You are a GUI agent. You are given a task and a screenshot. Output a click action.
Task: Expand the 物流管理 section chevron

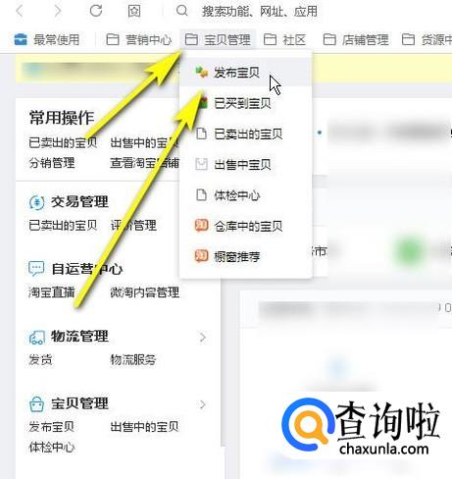pos(203,337)
